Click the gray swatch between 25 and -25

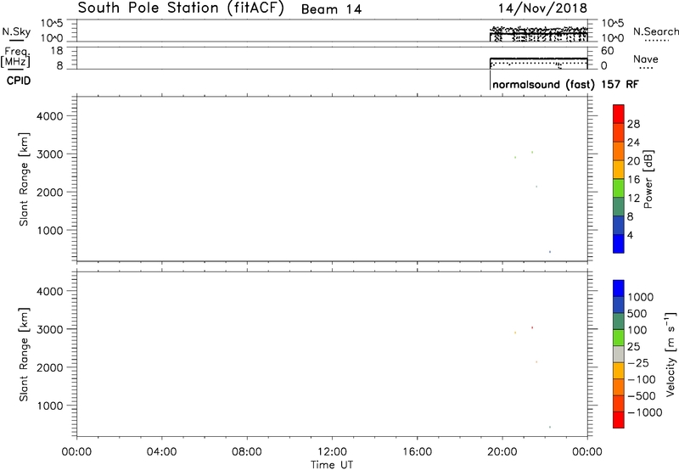[x=619, y=354]
